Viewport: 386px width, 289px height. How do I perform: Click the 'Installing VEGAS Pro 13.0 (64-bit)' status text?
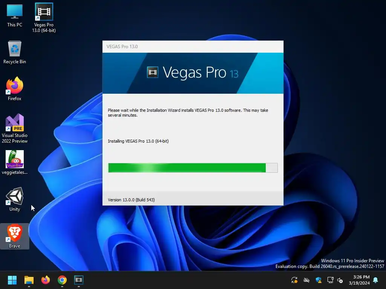(x=138, y=141)
